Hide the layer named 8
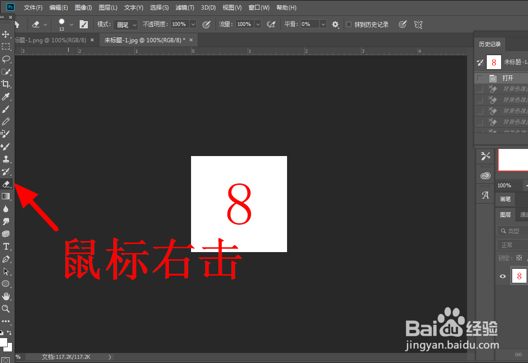Viewport: 528px width, 363px height. (503, 276)
